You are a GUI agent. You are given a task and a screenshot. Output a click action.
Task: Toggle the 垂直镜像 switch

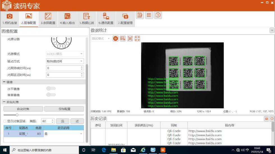pyautogui.click(x=51, y=95)
